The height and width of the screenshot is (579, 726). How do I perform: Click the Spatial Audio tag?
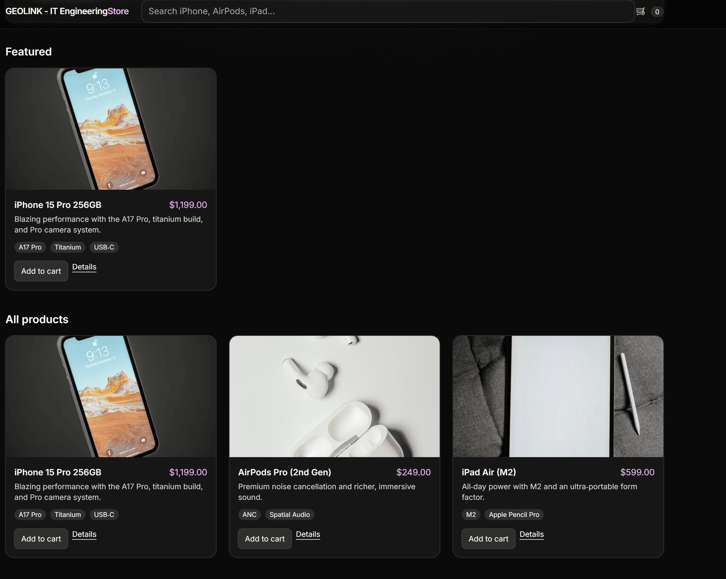click(289, 514)
